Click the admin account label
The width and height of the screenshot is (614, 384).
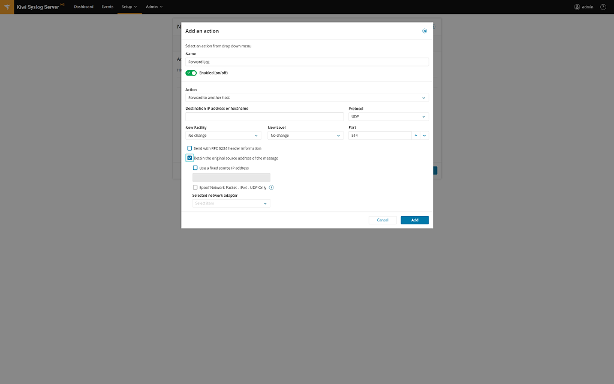[x=588, y=7]
